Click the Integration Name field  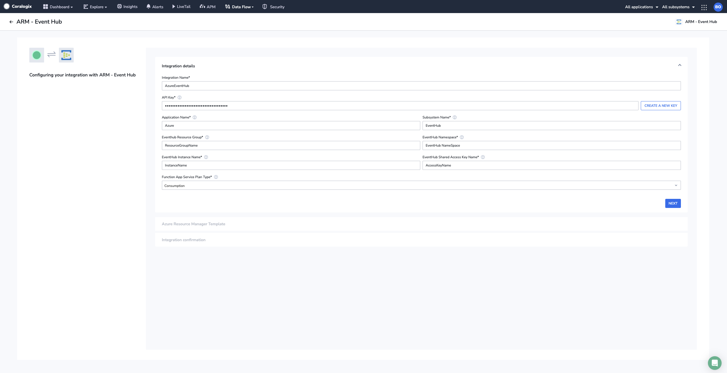pyautogui.click(x=421, y=86)
